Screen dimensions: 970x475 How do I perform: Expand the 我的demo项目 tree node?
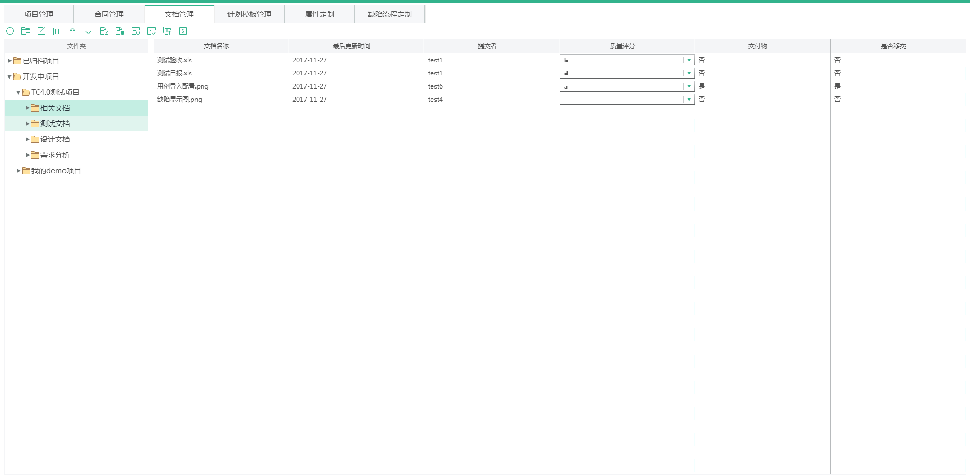[x=18, y=171]
